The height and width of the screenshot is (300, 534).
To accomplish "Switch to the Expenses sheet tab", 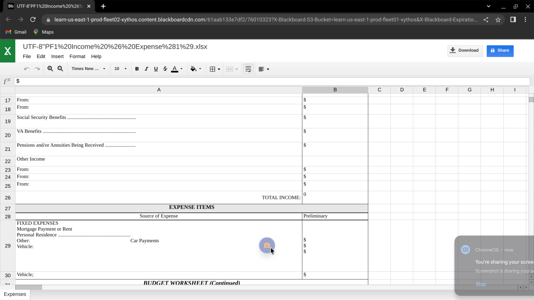I will click(15, 294).
